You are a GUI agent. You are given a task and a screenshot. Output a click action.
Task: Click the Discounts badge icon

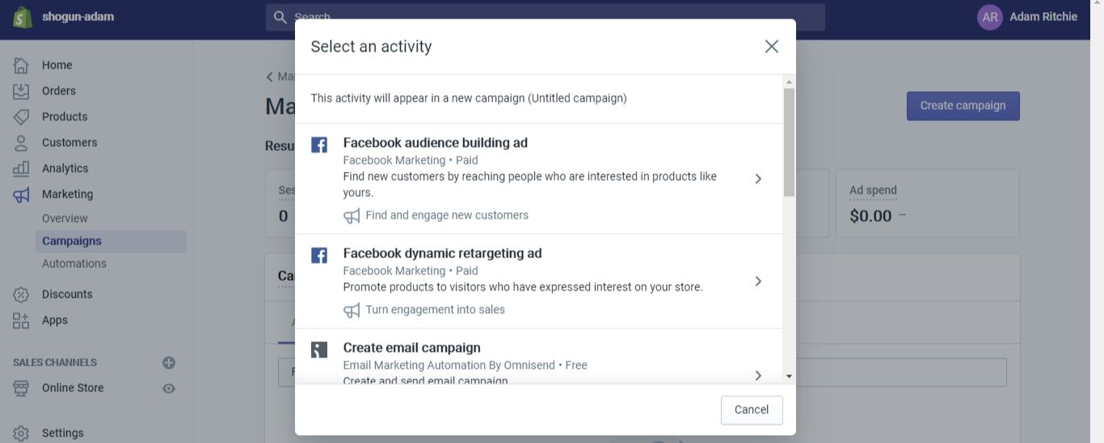coord(21,295)
